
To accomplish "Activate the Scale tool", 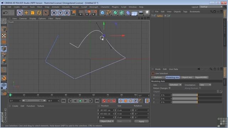I will pyautogui.click(x=32, y=13).
